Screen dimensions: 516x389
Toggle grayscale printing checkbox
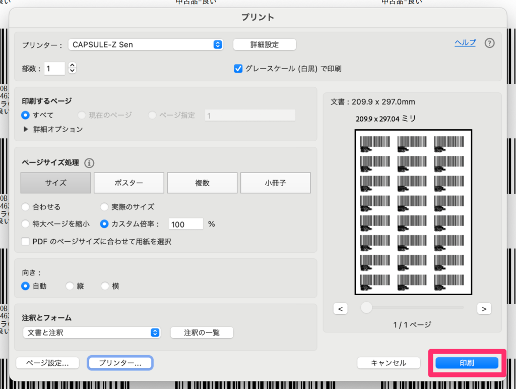click(x=238, y=69)
